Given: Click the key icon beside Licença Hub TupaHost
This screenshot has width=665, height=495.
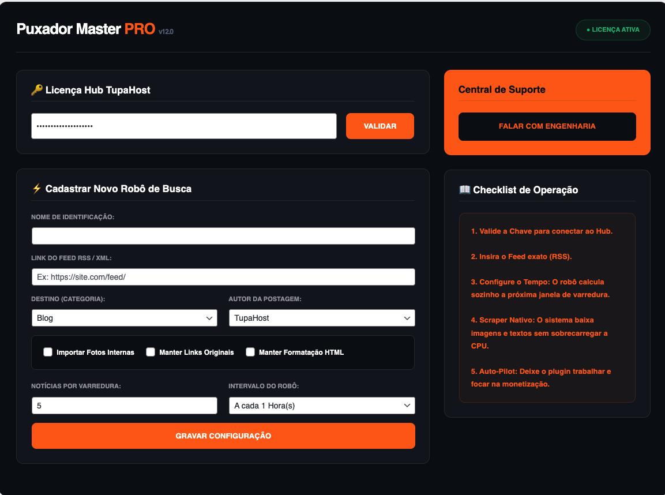Looking at the screenshot, I should (x=36, y=90).
